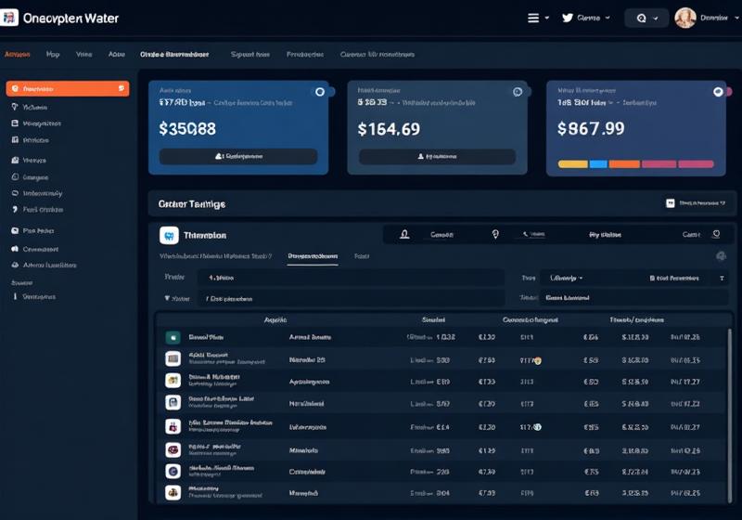Click the white-blue icon beside the panel title

169,235
